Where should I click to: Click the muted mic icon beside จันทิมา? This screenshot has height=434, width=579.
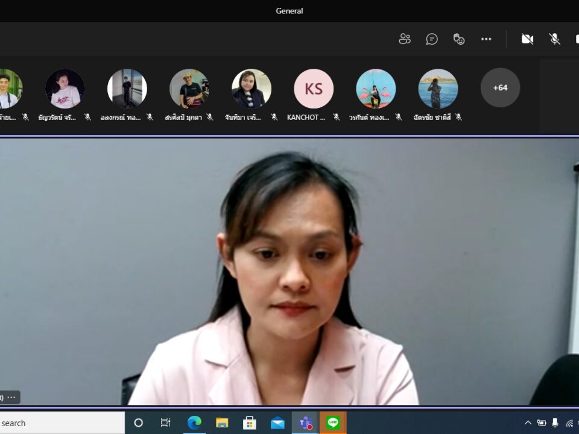pyautogui.click(x=274, y=117)
